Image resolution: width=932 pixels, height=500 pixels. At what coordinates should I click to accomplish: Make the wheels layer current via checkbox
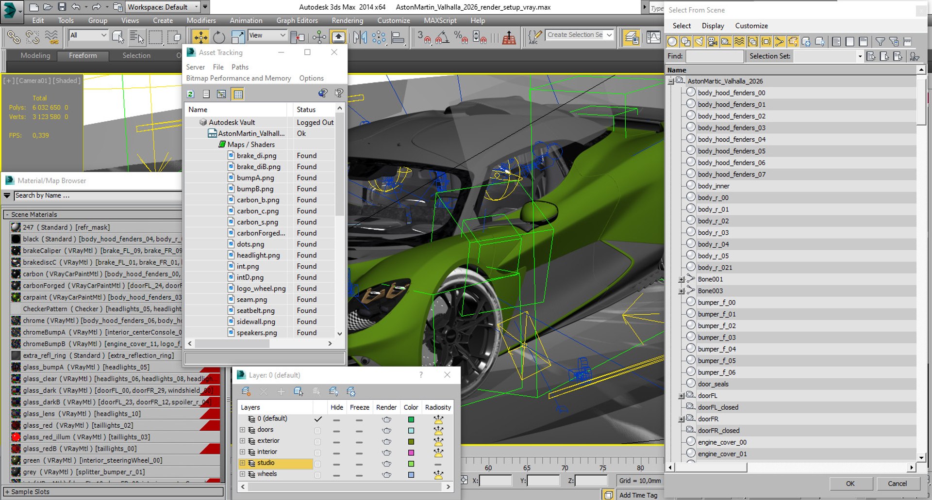point(317,475)
